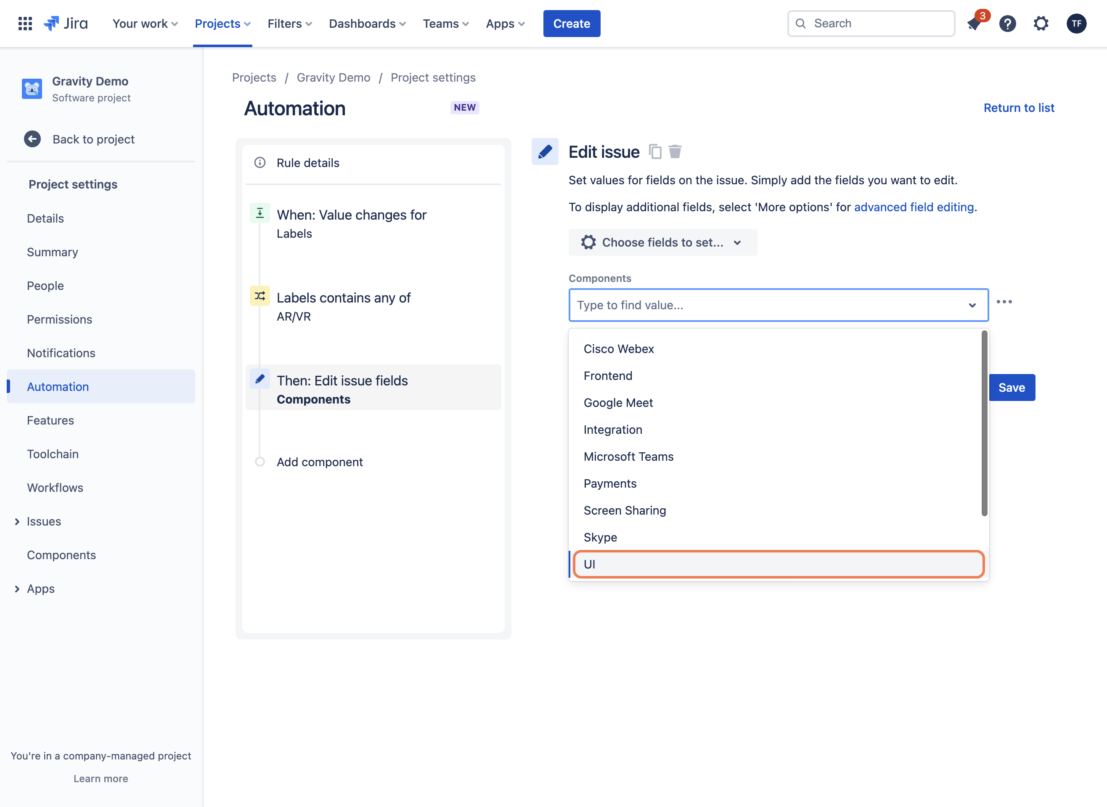
Task: Click the Components type to find value field
Action: 779,305
